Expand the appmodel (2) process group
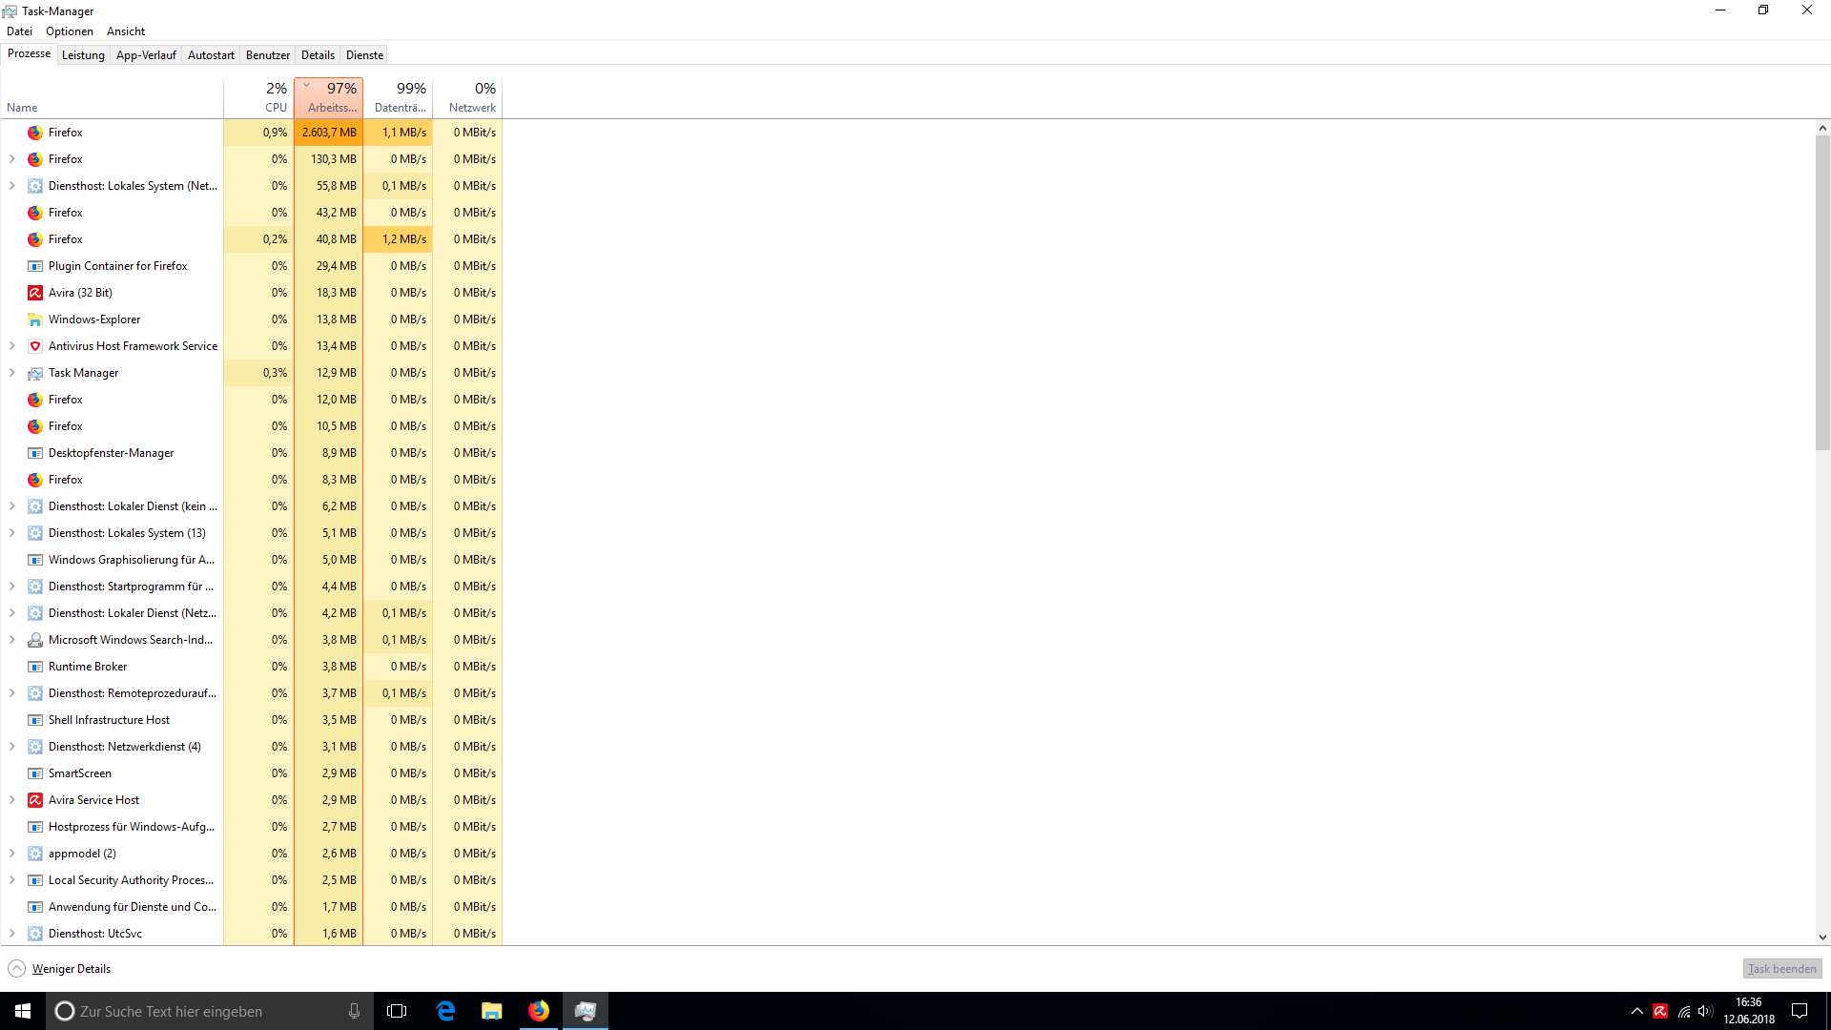This screenshot has height=1030, width=1831. tap(11, 854)
